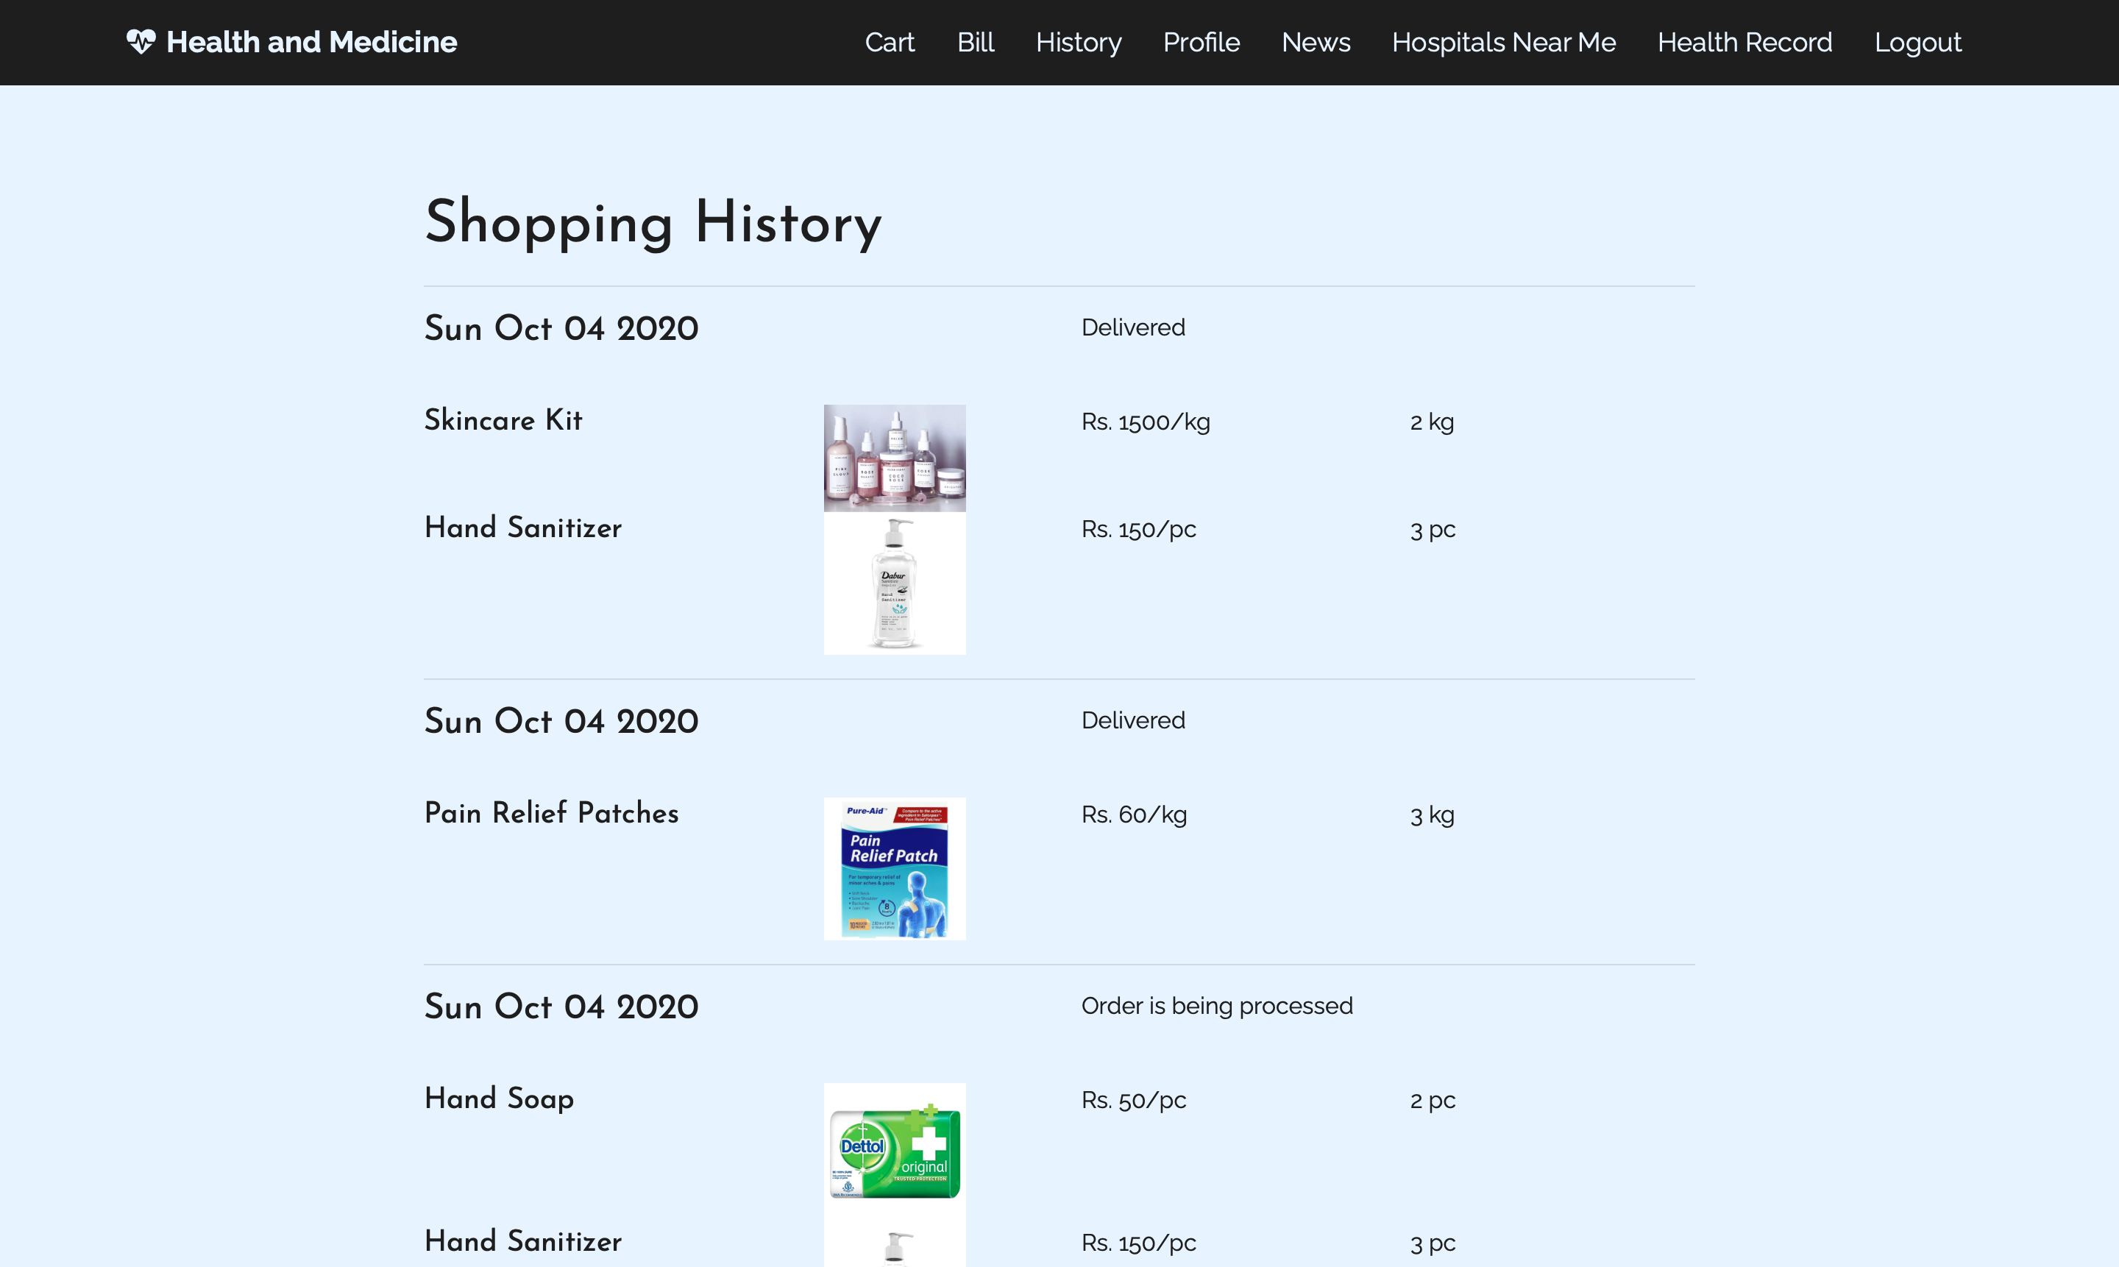Image resolution: width=2119 pixels, height=1267 pixels.
Task: Click the Skincare Kit item name
Action: [503, 420]
